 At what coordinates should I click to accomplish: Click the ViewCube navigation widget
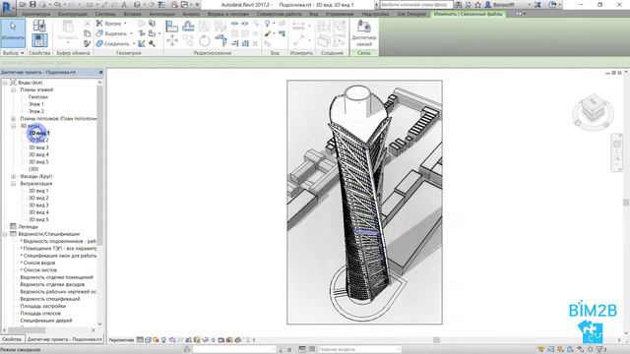593,111
